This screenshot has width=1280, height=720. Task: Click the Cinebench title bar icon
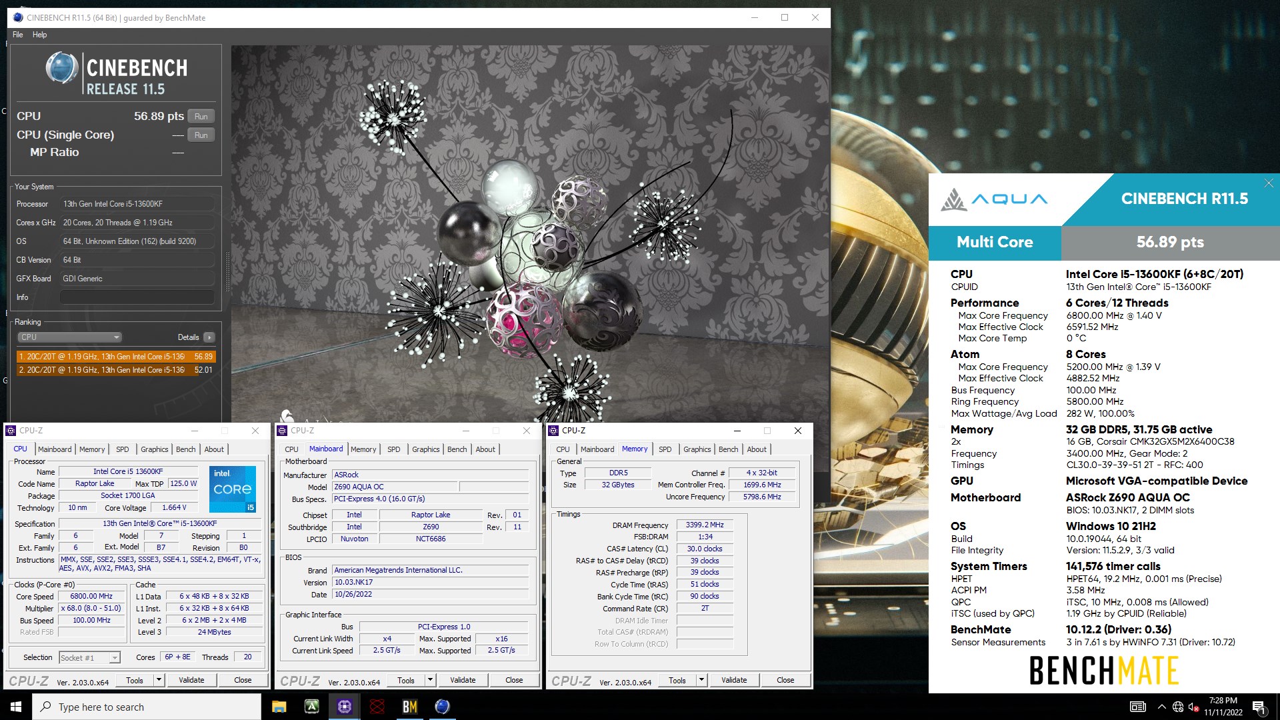(x=18, y=18)
